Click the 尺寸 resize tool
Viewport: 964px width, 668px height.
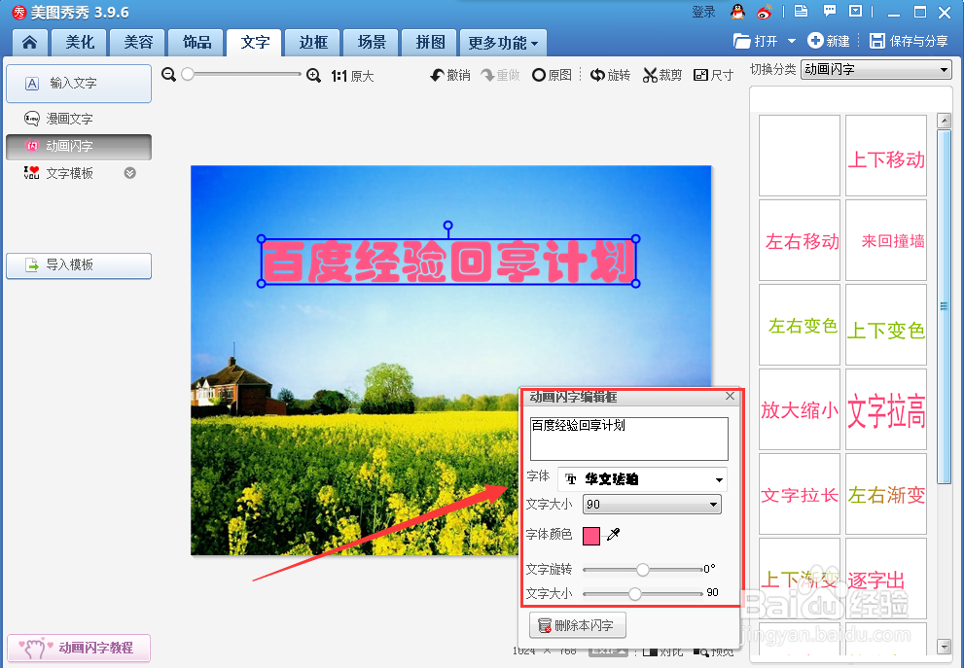click(x=713, y=75)
